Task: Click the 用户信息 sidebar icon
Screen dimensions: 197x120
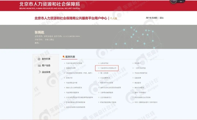Action: (39, 65)
